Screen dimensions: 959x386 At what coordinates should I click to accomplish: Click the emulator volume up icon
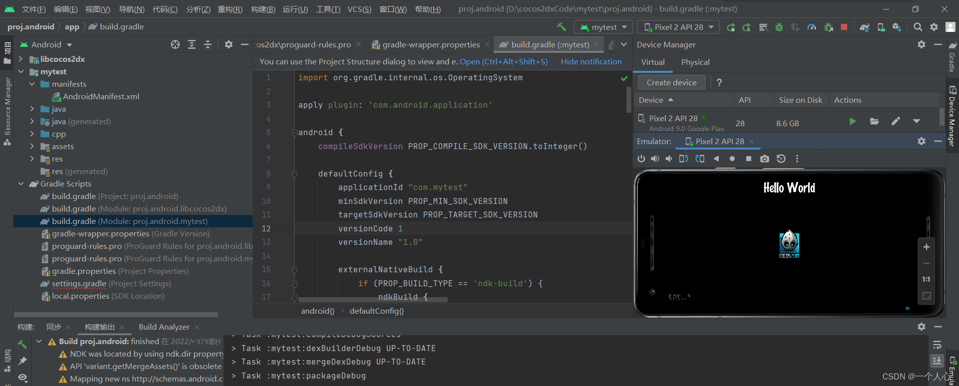click(x=655, y=159)
